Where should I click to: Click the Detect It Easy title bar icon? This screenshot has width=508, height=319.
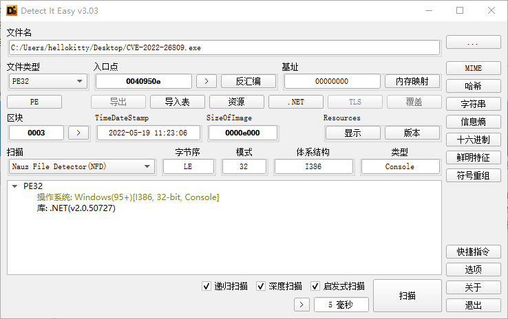(x=12, y=10)
